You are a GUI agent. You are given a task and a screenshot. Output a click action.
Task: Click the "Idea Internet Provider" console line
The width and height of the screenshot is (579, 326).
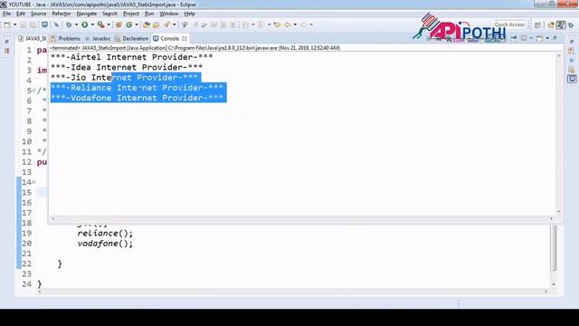pos(127,67)
